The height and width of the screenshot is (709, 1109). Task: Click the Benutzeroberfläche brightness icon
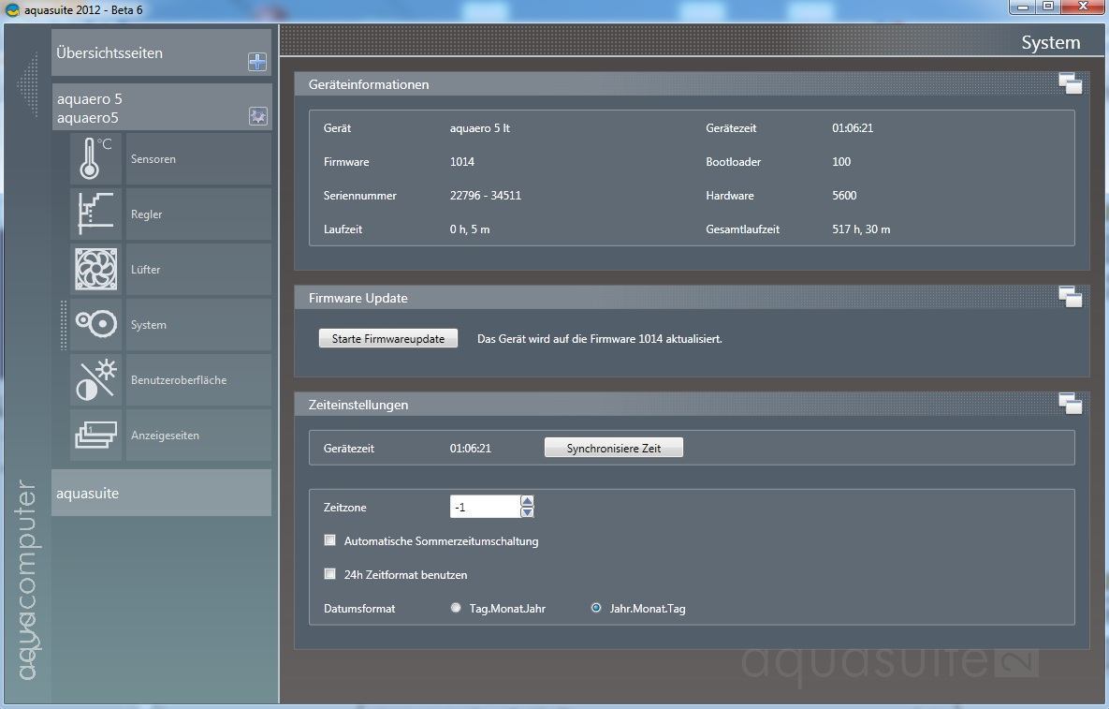click(x=95, y=380)
